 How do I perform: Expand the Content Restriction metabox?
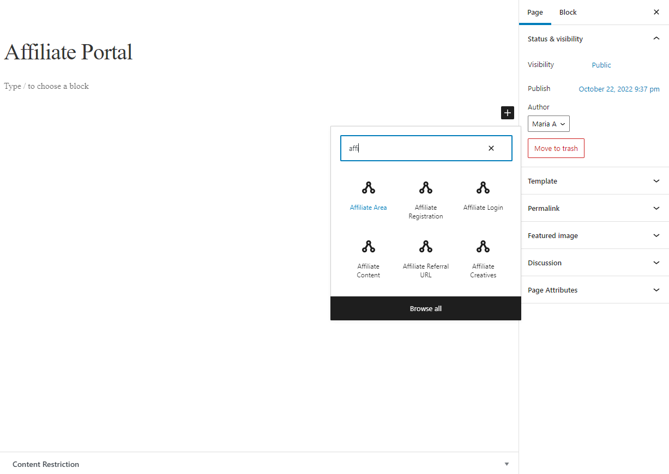(259, 464)
